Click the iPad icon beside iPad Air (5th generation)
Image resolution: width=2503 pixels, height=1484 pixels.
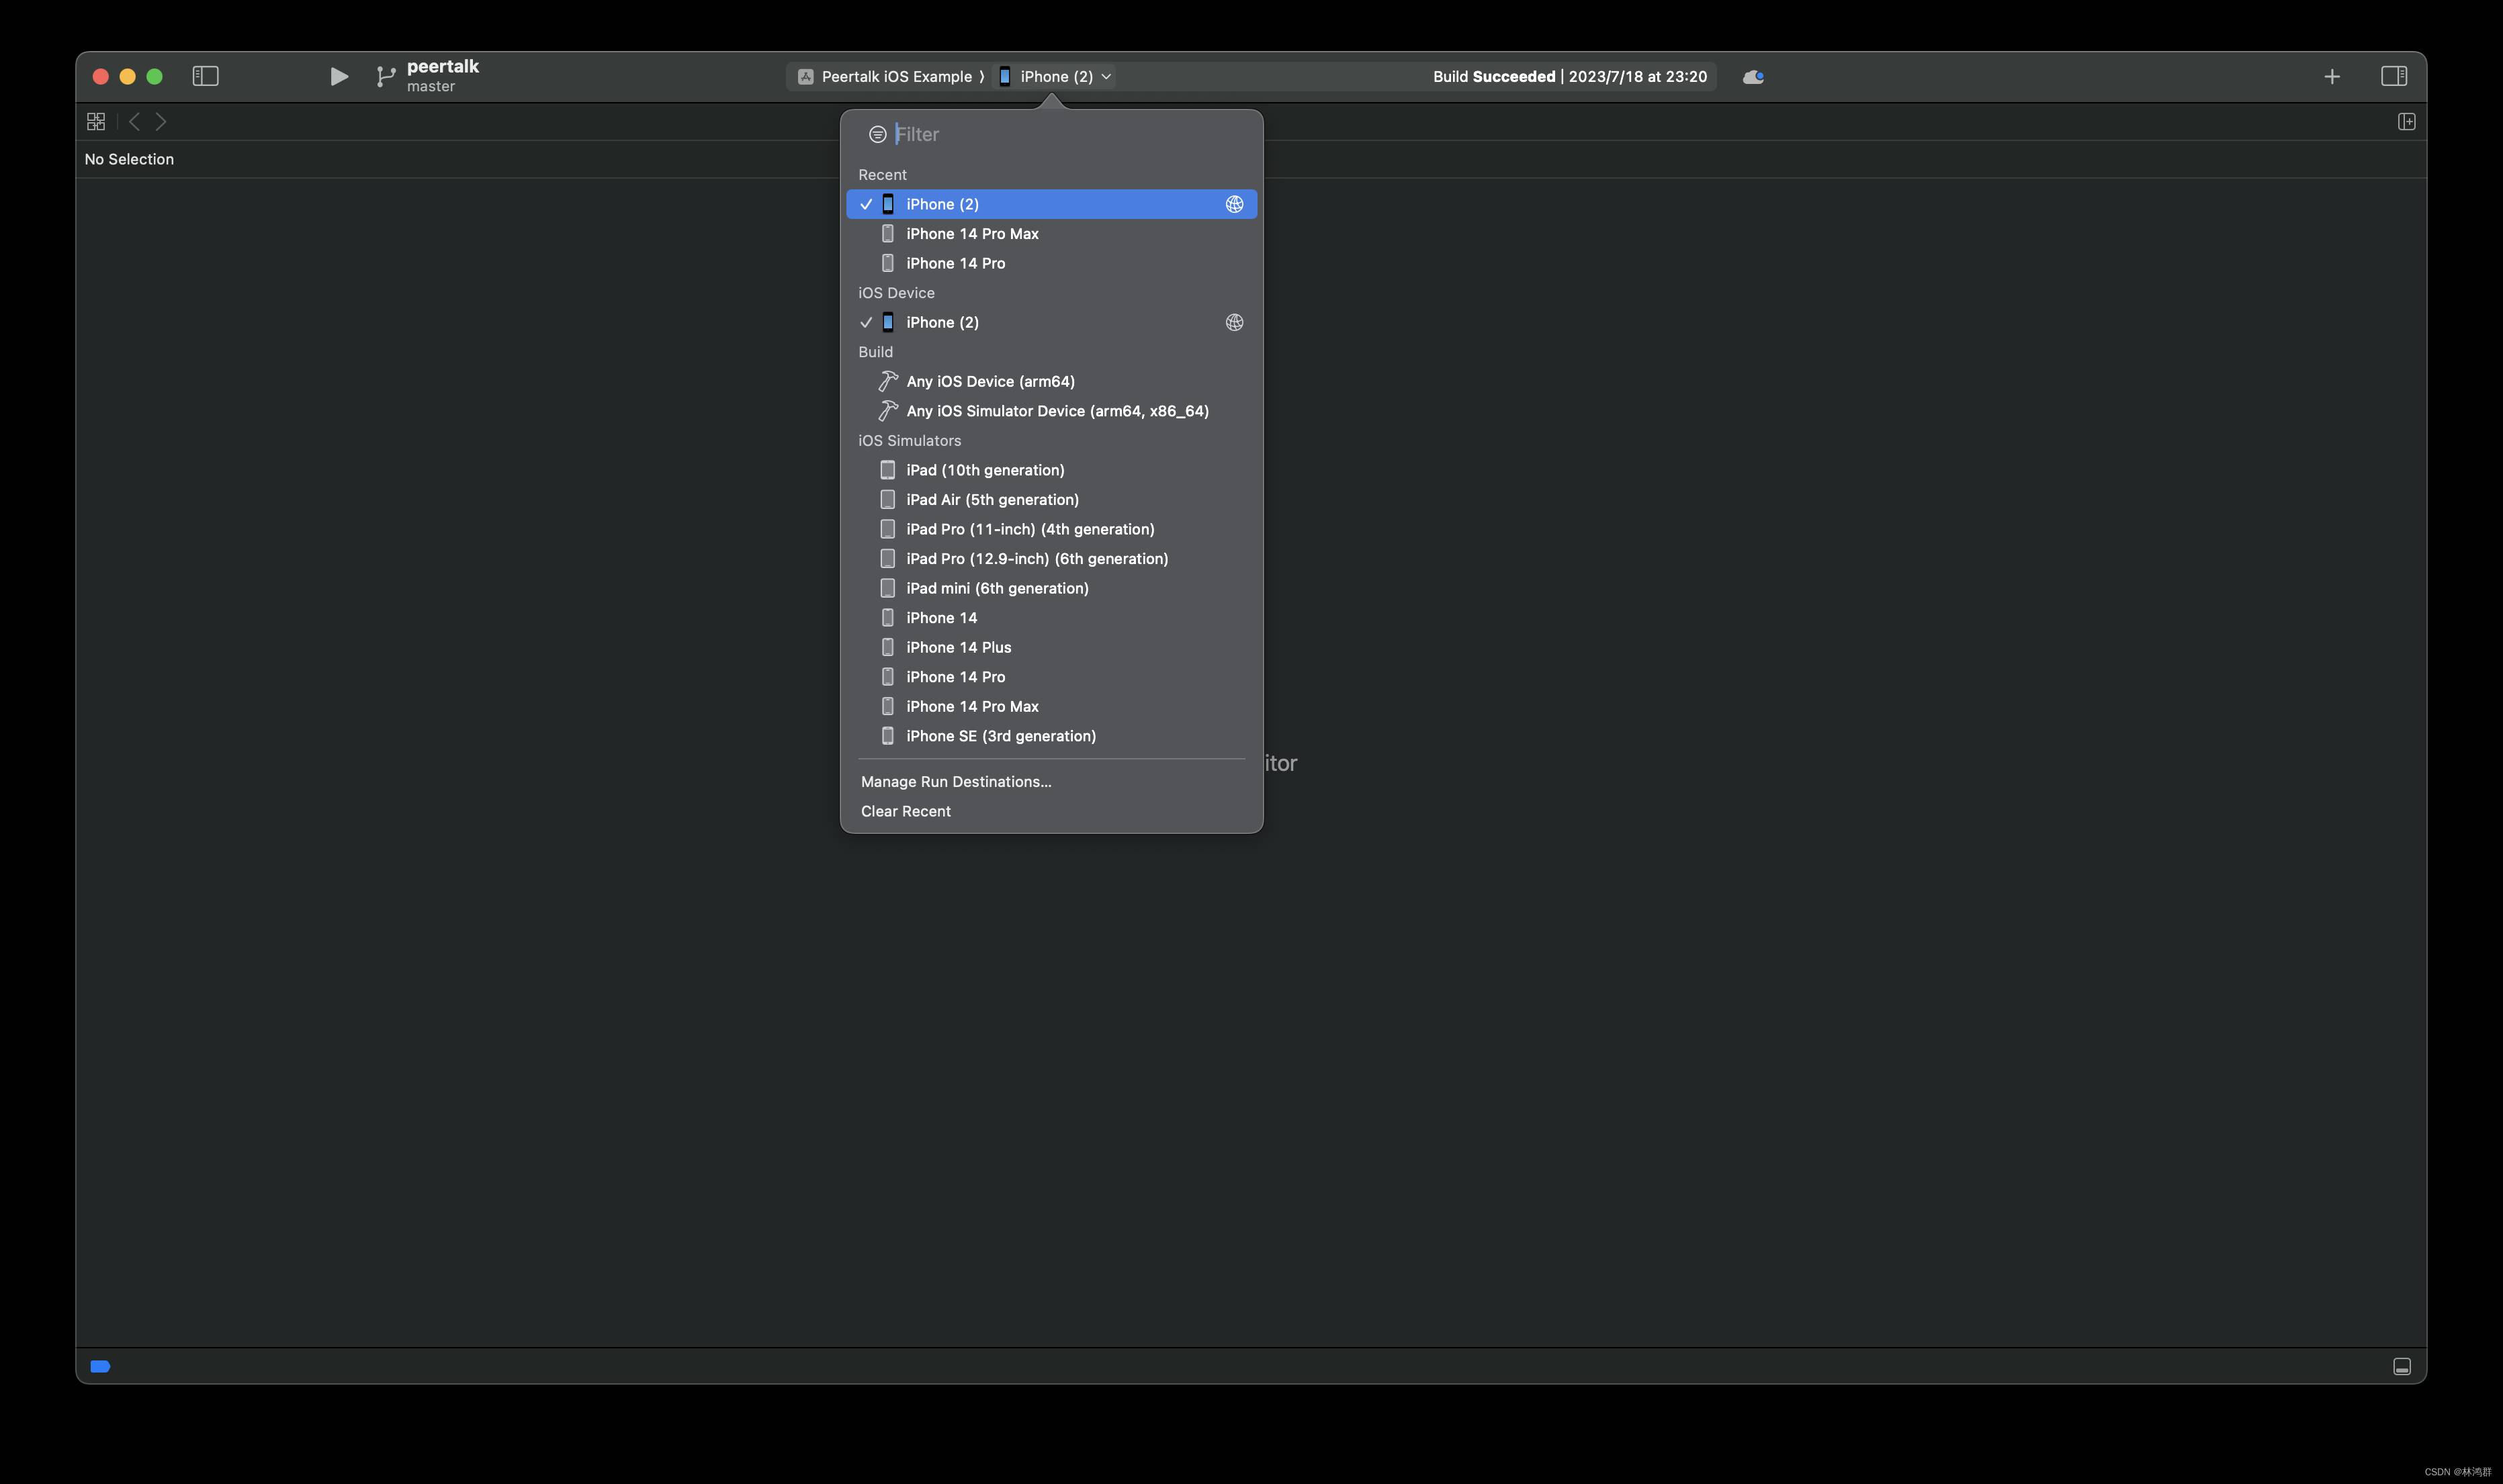(x=887, y=499)
